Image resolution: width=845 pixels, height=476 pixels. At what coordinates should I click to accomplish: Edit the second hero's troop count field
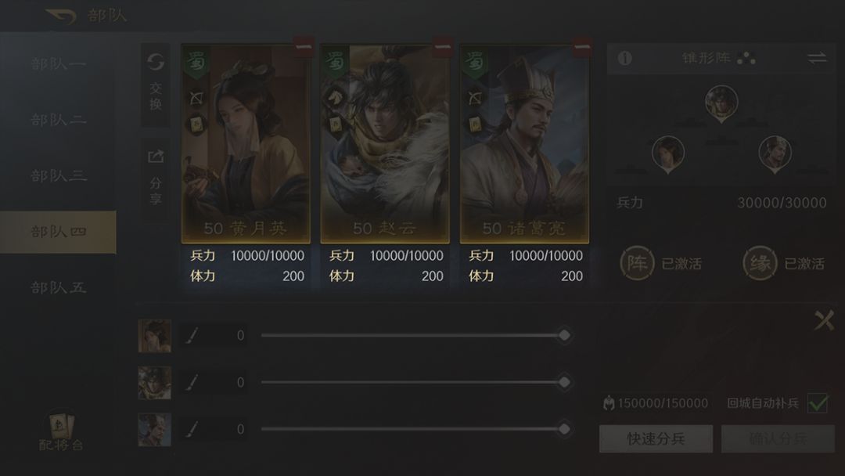click(x=214, y=382)
